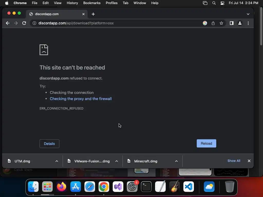Open Checking the proxy and the firewall link

[81, 99]
